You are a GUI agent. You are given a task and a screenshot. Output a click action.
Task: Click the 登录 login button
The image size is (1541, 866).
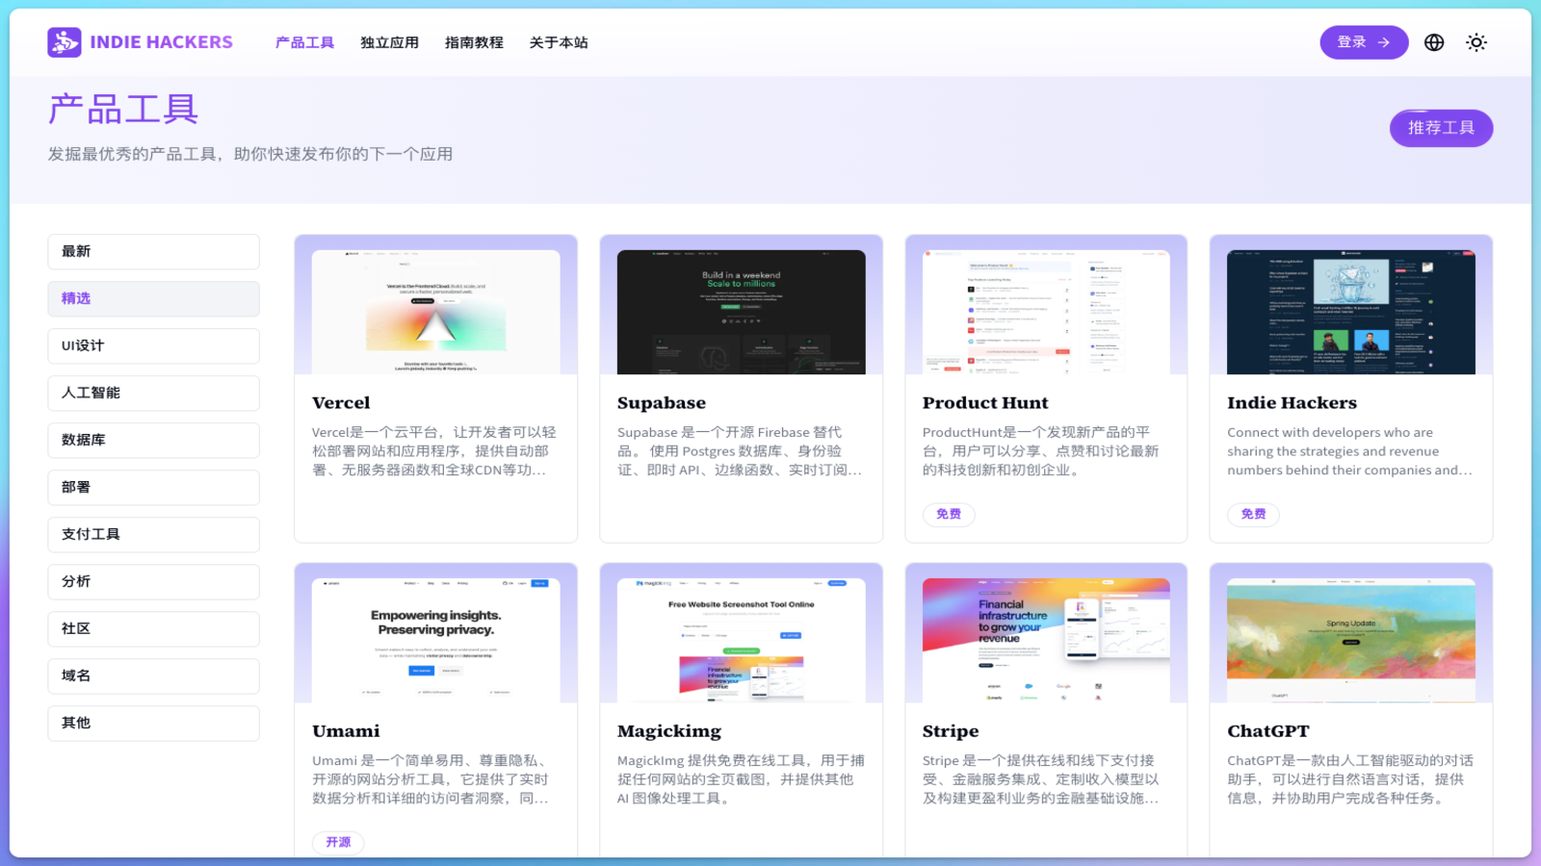(1364, 42)
